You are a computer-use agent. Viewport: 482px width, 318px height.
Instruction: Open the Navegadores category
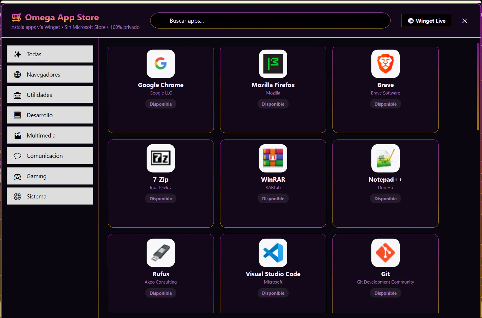pos(50,74)
